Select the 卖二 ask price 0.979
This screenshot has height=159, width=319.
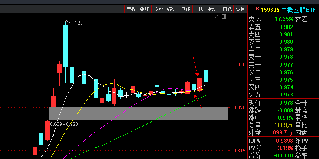coord(286,49)
